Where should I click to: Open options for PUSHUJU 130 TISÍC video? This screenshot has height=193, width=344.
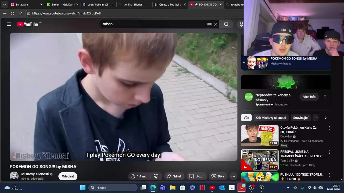pos(329,175)
